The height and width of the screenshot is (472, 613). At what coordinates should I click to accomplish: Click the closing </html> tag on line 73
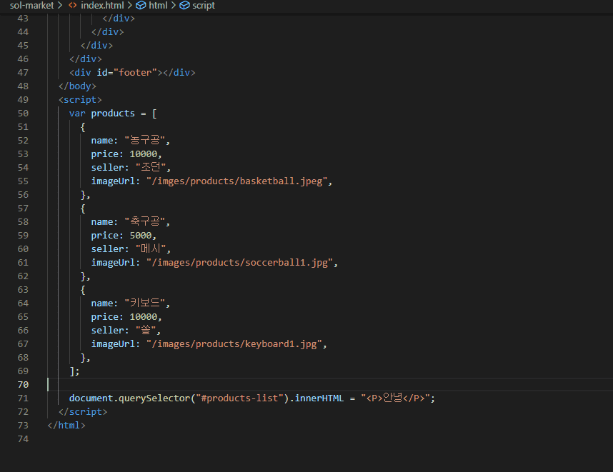(x=66, y=425)
